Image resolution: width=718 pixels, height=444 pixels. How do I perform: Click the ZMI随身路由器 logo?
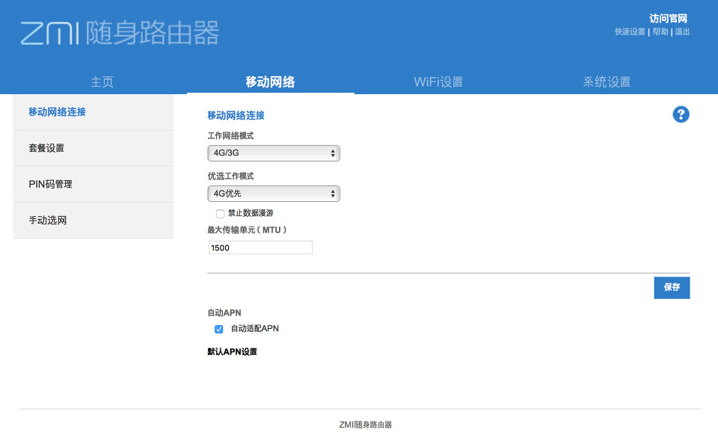(x=120, y=33)
